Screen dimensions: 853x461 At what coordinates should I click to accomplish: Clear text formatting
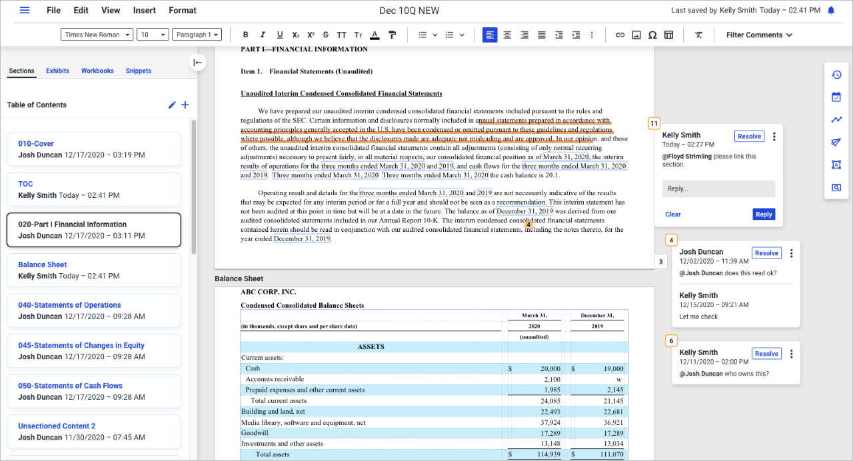click(698, 35)
